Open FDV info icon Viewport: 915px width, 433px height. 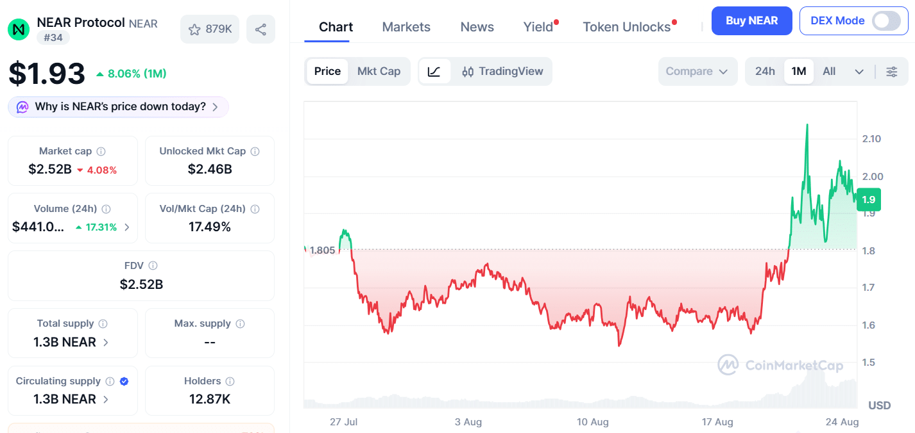pyautogui.click(x=153, y=266)
